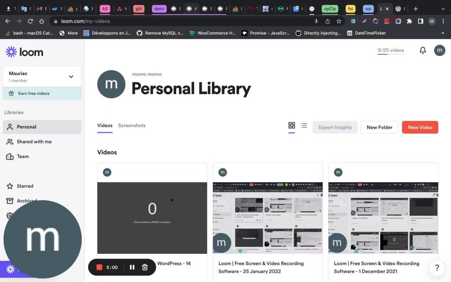Screen dimensions: 451x282
Task: Open the Chrome profile M avatar
Action: [x=432, y=21]
